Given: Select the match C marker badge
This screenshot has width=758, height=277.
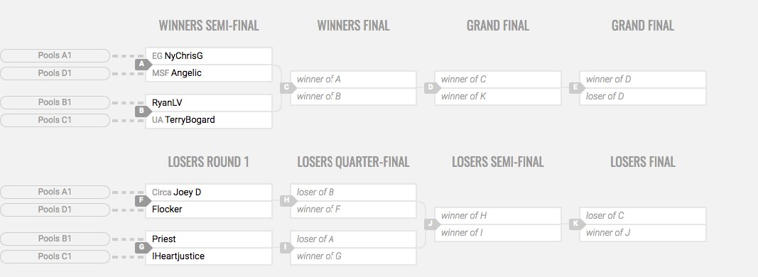Looking at the screenshot, I should click(288, 87).
